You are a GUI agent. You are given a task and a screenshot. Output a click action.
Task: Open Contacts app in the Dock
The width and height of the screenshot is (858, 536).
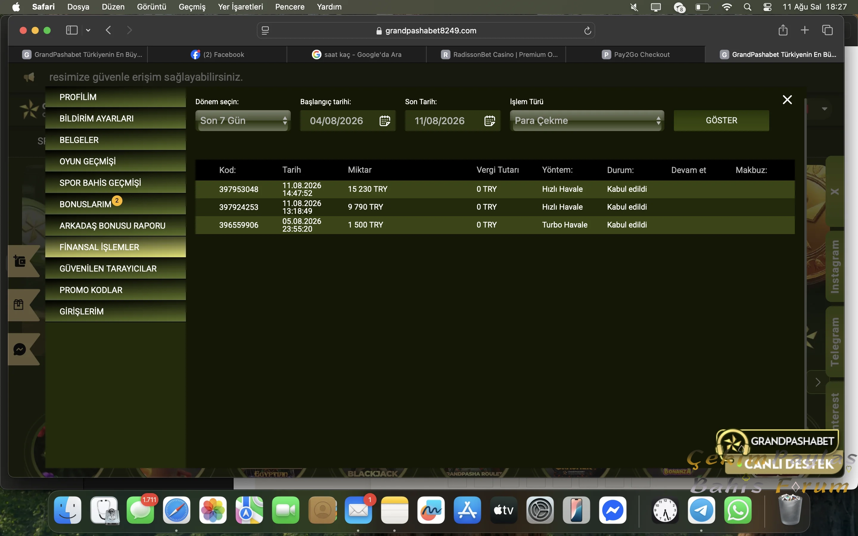322,510
